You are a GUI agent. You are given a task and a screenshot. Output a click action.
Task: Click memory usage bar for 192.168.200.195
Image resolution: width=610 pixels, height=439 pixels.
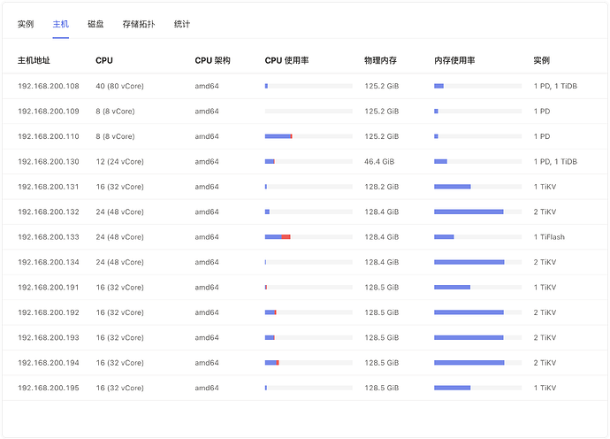(x=477, y=388)
